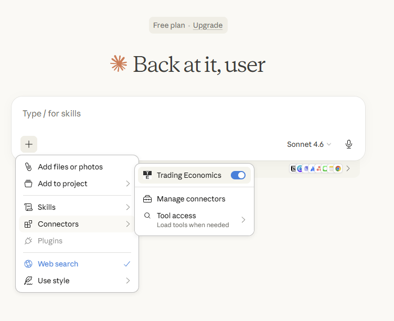Click the Notion connector icon
This screenshot has height=321, width=394.
(293, 169)
